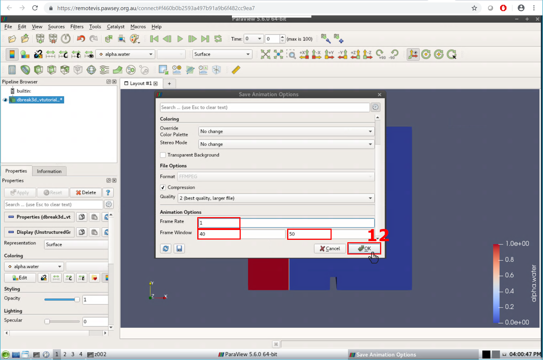Jump to last frame icon
The image size is (543, 360).
pos(205,39)
